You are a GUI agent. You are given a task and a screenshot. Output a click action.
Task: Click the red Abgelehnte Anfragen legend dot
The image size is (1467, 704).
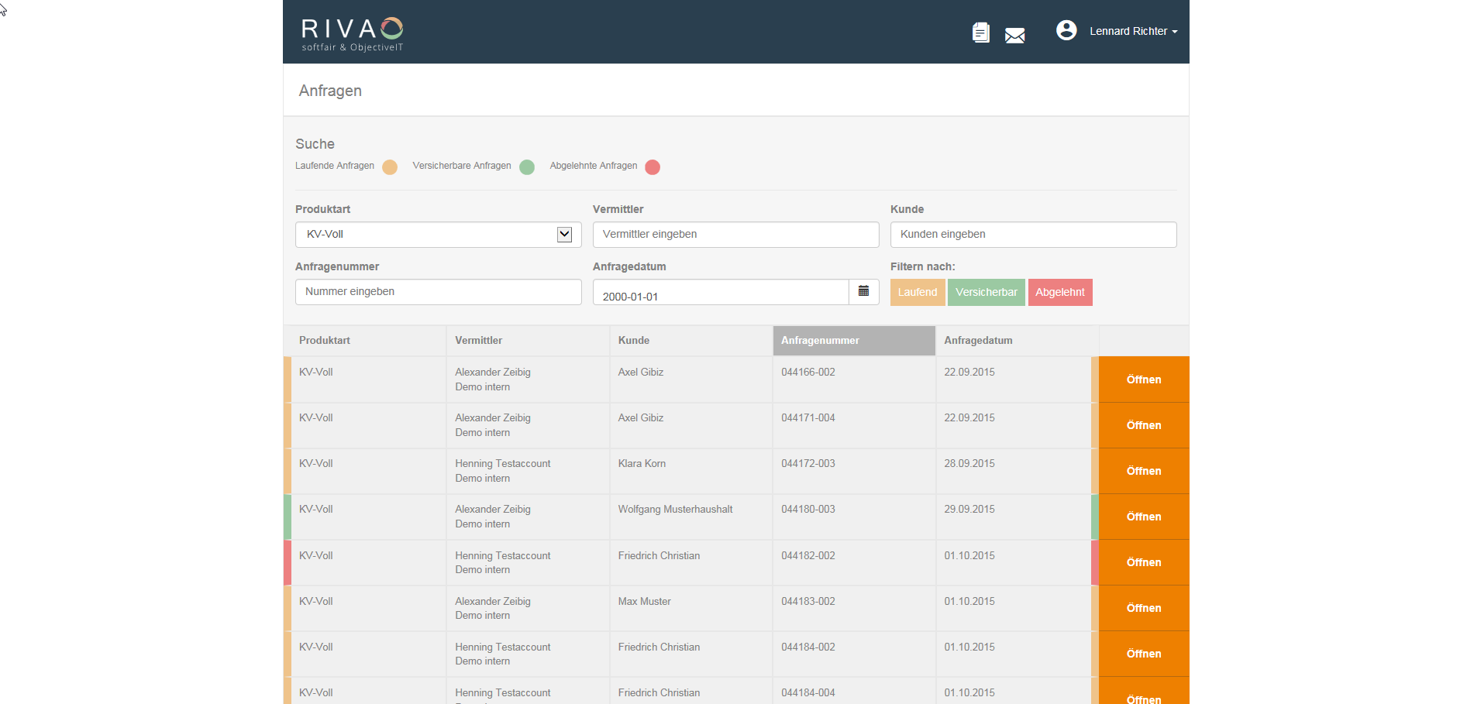[x=653, y=167]
